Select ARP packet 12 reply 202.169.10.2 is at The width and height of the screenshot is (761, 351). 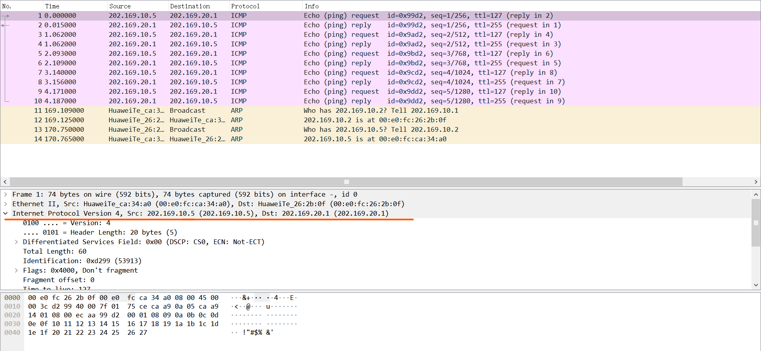pyautogui.click(x=380, y=120)
